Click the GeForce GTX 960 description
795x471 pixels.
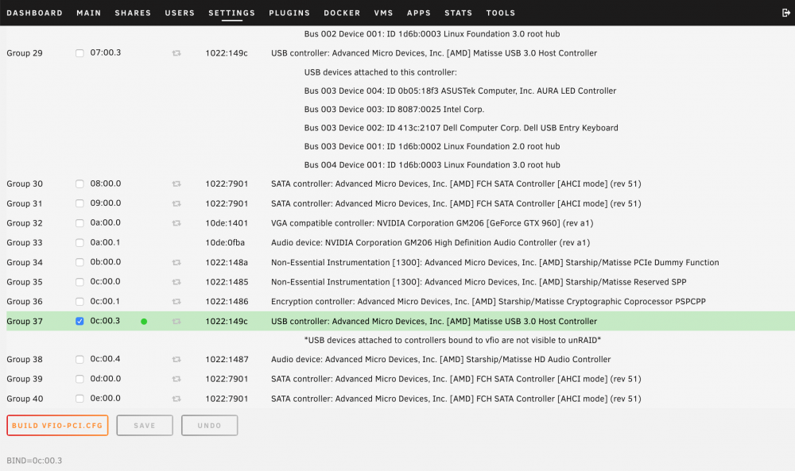[432, 223]
